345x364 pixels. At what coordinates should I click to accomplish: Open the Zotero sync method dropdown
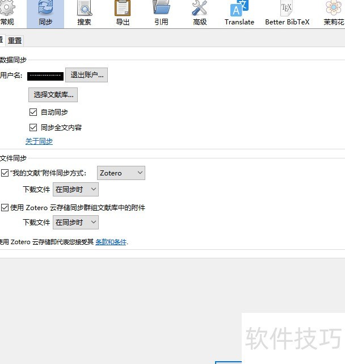tap(121, 173)
